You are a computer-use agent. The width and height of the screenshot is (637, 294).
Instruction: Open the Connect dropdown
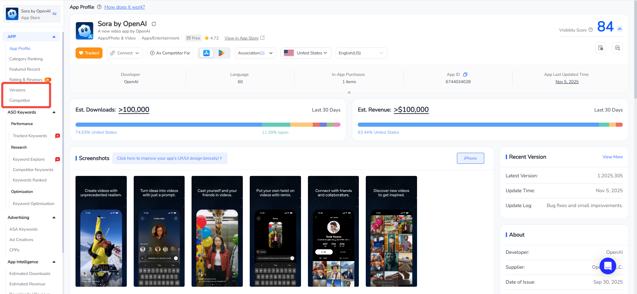[125, 53]
